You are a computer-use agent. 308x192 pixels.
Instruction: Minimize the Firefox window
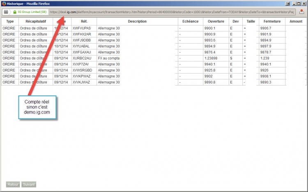[x=294, y=4]
